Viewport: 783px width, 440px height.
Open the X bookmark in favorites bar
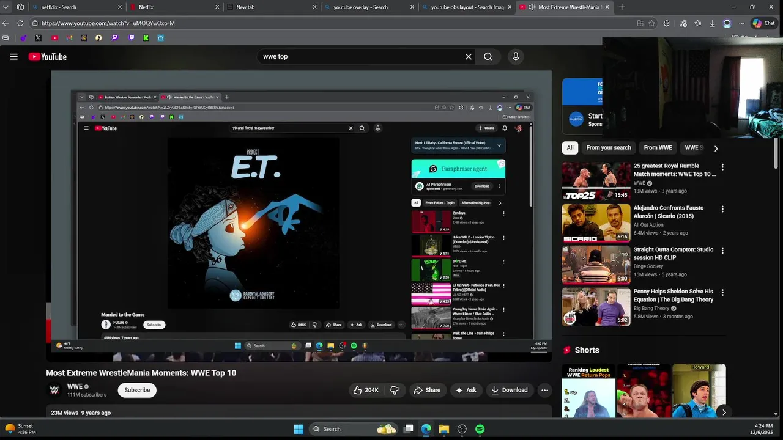38,38
